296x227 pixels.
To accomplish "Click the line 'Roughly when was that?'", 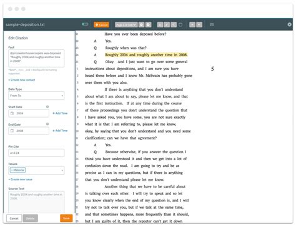I will (x=126, y=48).
